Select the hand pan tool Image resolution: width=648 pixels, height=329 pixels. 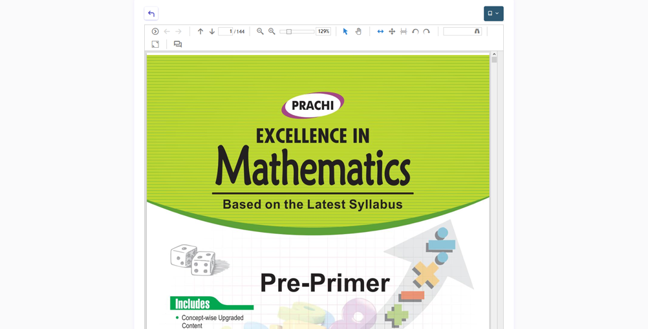(x=358, y=32)
